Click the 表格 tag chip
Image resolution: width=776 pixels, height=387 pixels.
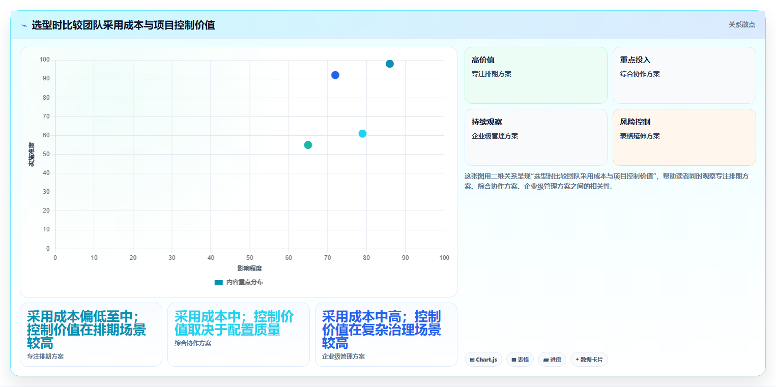pos(520,360)
